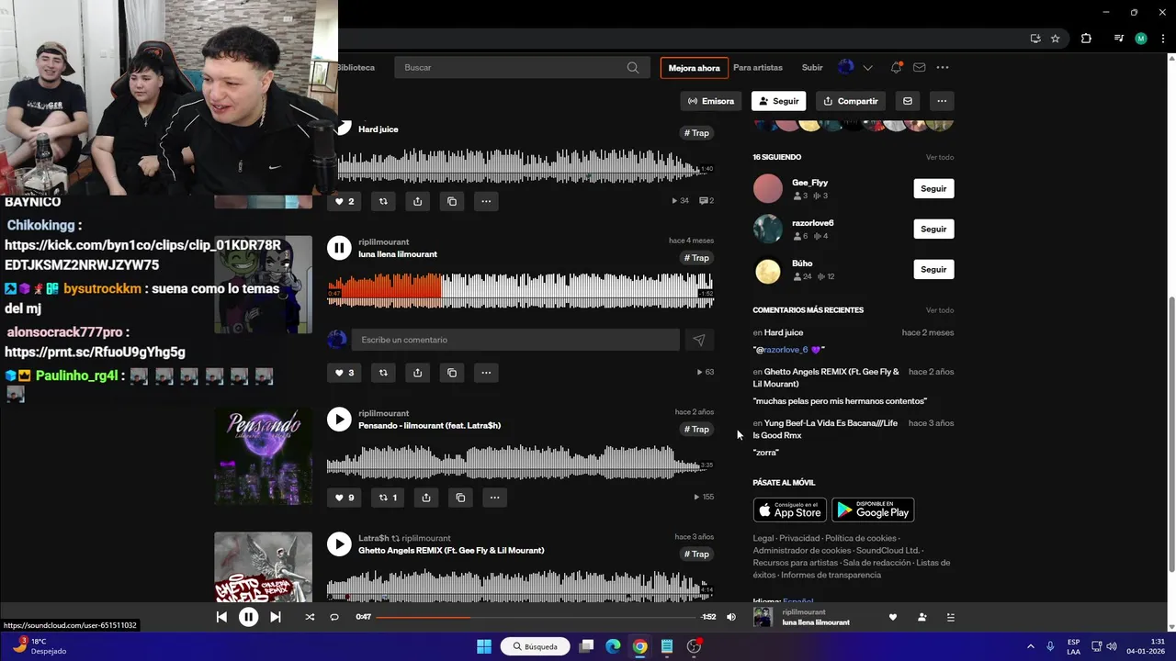This screenshot has height=661, width=1176.
Task: Copy link of Hard juice track
Action: click(451, 201)
